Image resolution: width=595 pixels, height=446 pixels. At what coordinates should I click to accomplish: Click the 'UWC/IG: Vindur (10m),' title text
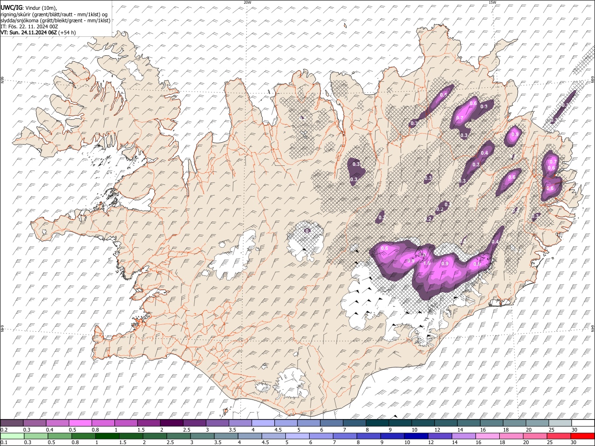point(28,8)
